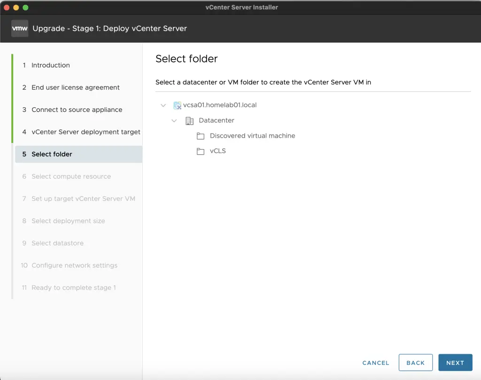The image size is (481, 380).
Task: Click the vCenter Server icon beside vcsa01.homelab01.local
Action: click(177, 105)
